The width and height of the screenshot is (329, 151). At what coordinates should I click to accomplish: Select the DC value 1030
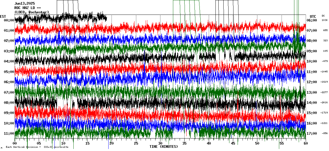coord(325,20)
